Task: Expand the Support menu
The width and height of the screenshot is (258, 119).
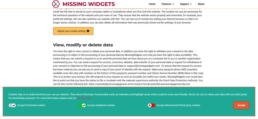Action: (x=186, y=4)
